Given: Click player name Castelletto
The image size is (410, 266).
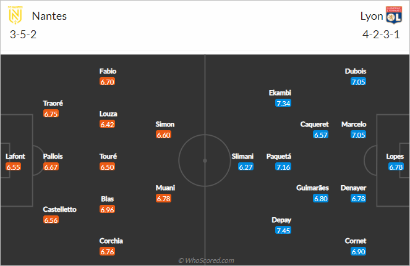Looking at the screenshot, I should coord(59,209).
